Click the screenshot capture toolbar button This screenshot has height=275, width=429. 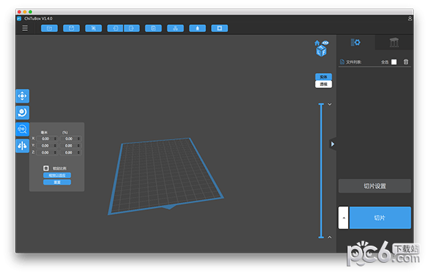pyautogui.click(x=93, y=28)
